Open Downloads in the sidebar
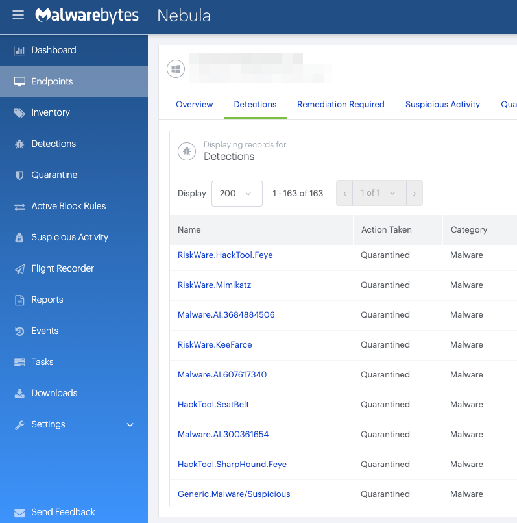This screenshot has height=523, width=517. pos(74,393)
